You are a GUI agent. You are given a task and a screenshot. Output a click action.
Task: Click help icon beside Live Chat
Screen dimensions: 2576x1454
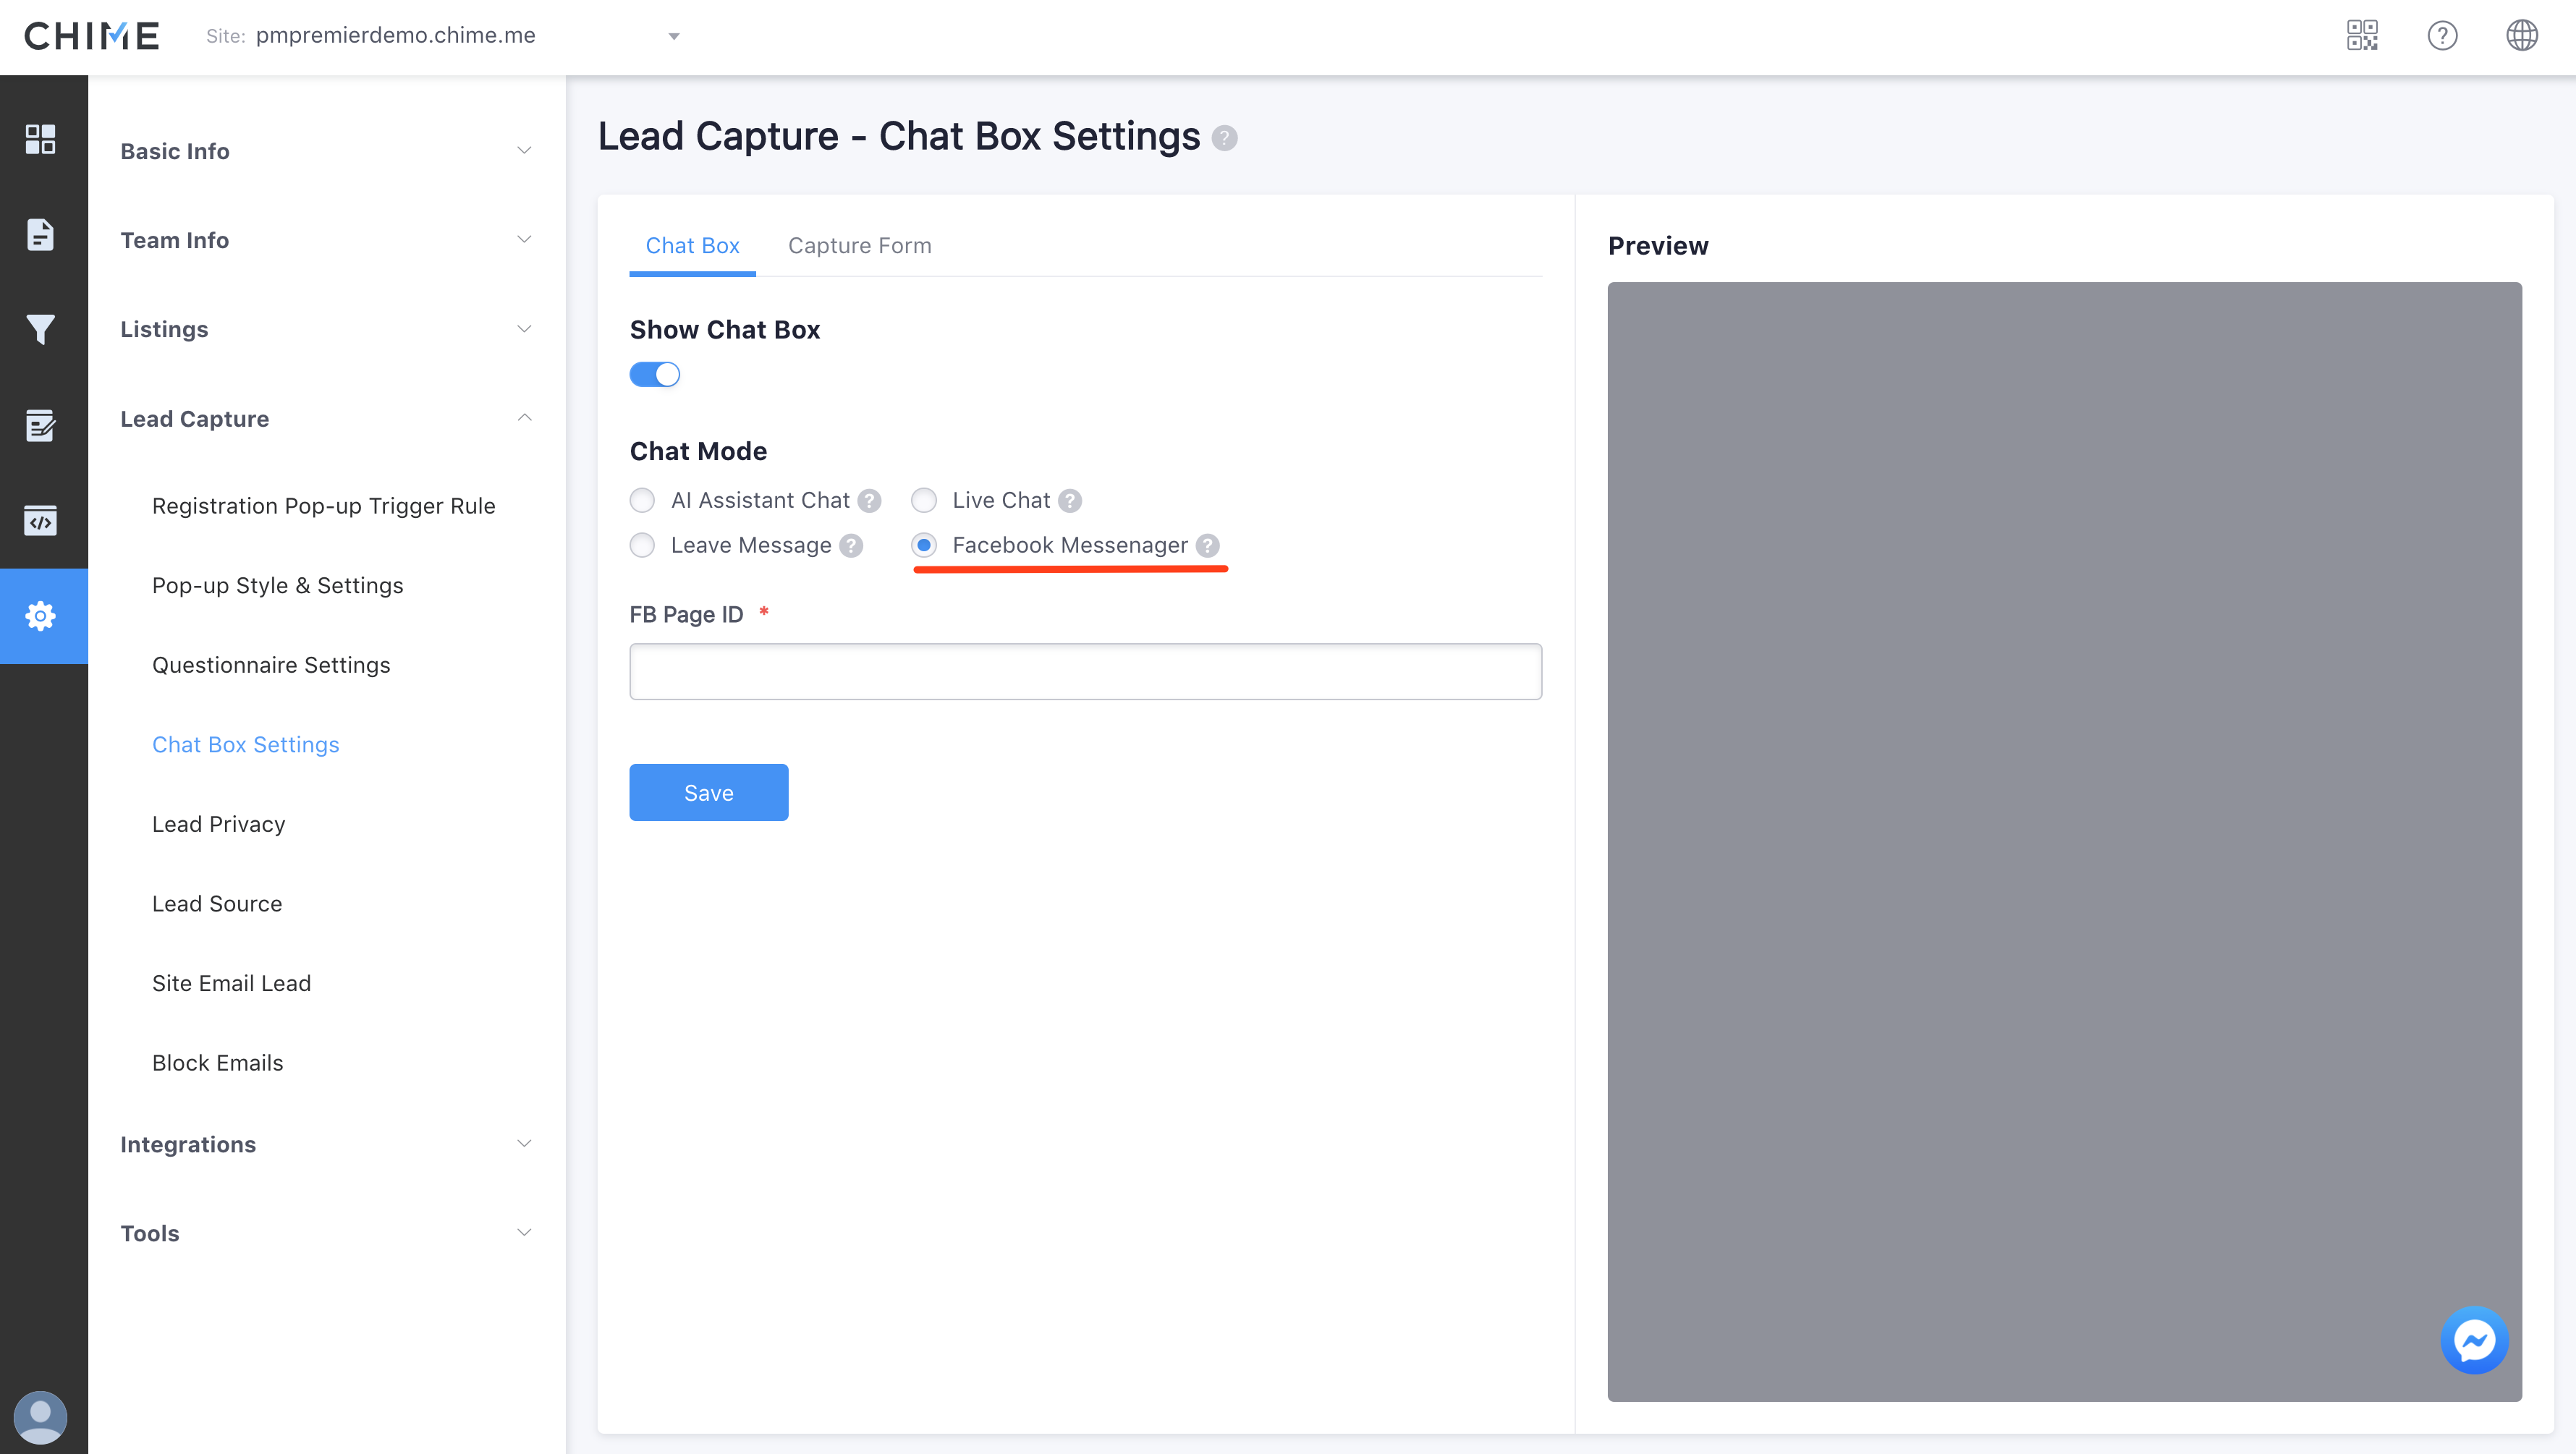pyautogui.click(x=1070, y=501)
